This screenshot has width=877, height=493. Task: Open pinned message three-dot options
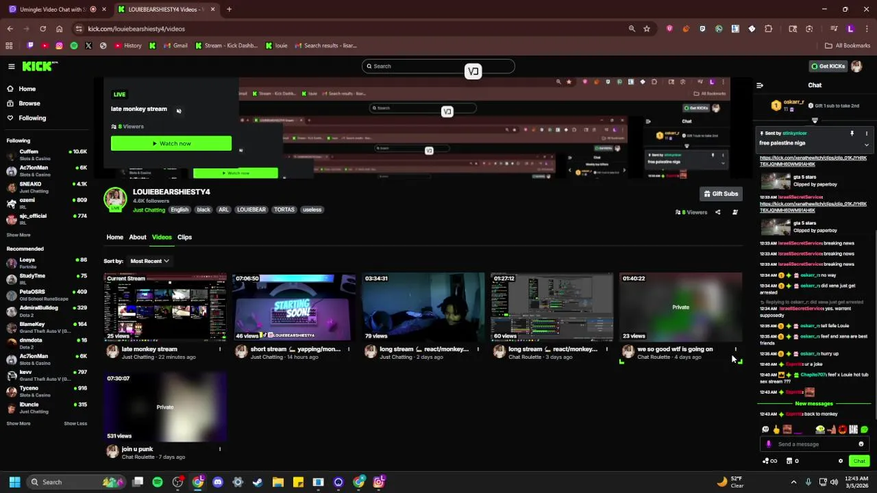866,134
